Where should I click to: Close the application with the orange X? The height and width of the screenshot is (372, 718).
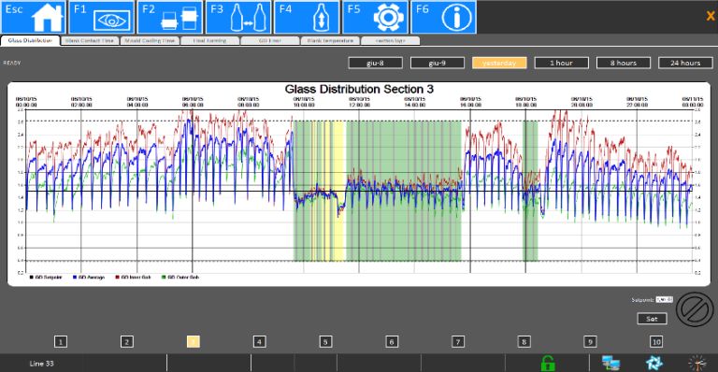coord(711,16)
